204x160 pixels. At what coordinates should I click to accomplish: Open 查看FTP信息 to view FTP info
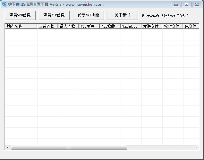[x=54, y=15]
